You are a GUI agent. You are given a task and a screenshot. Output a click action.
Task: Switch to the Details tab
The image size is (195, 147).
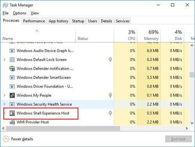(106, 21)
